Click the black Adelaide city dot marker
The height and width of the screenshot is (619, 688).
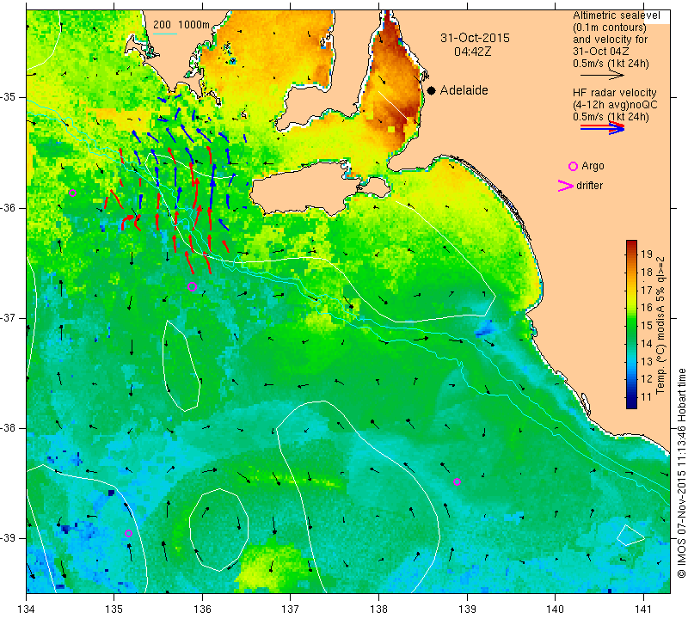click(x=432, y=90)
